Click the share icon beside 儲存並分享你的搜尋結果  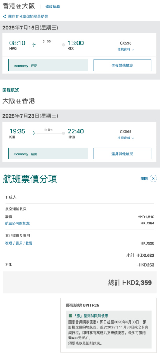(4, 16)
